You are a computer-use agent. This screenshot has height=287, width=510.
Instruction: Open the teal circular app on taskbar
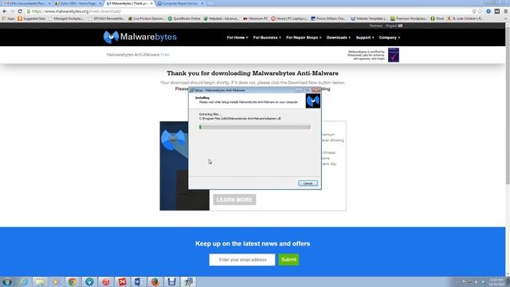(89, 281)
